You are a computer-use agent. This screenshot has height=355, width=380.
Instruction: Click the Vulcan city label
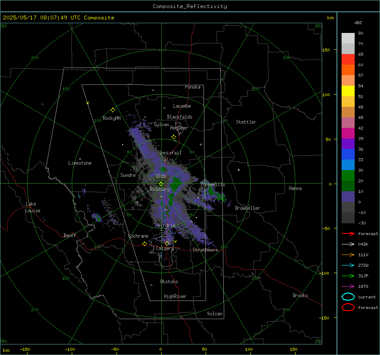pyautogui.click(x=215, y=314)
